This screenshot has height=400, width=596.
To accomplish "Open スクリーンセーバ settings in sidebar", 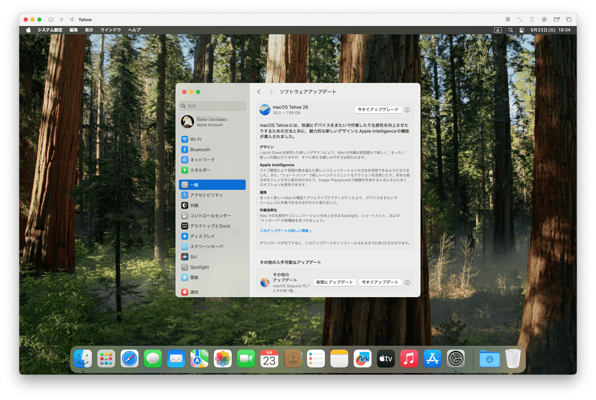I will 212,246.
